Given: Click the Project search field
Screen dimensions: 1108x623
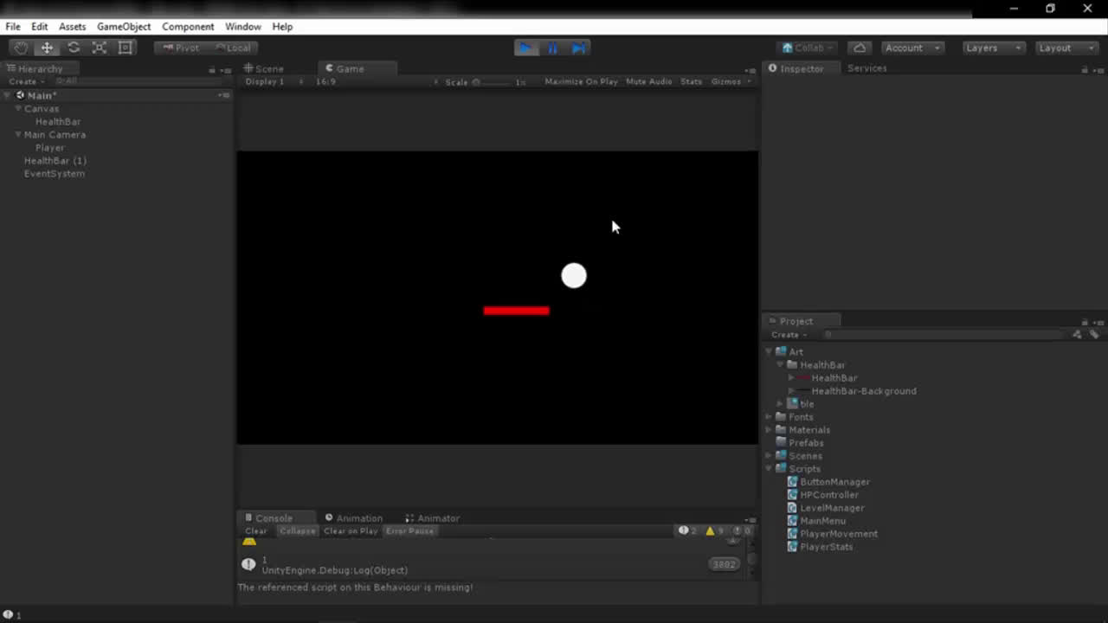Looking at the screenshot, I should pos(944,335).
